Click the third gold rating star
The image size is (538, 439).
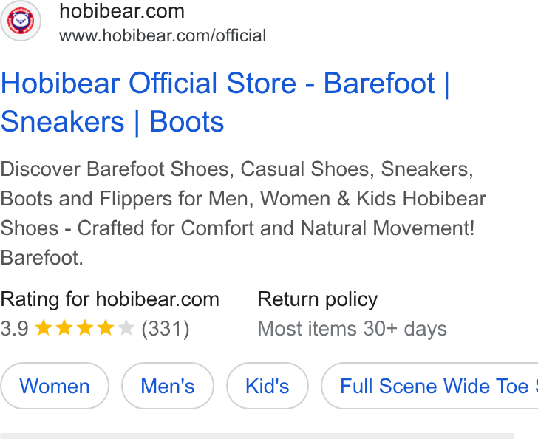click(85, 328)
